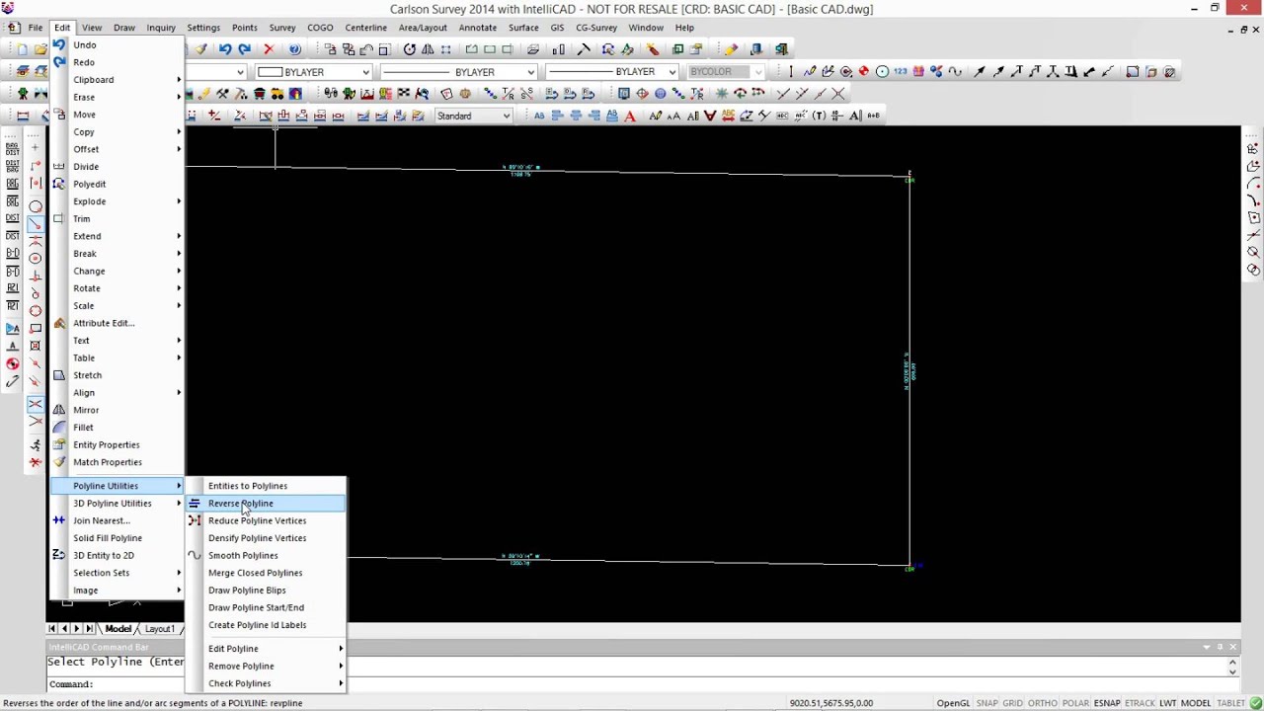Toggle POLAR tracking in status bar
This screenshot has width=1264, height=711.
point(1075,703)
